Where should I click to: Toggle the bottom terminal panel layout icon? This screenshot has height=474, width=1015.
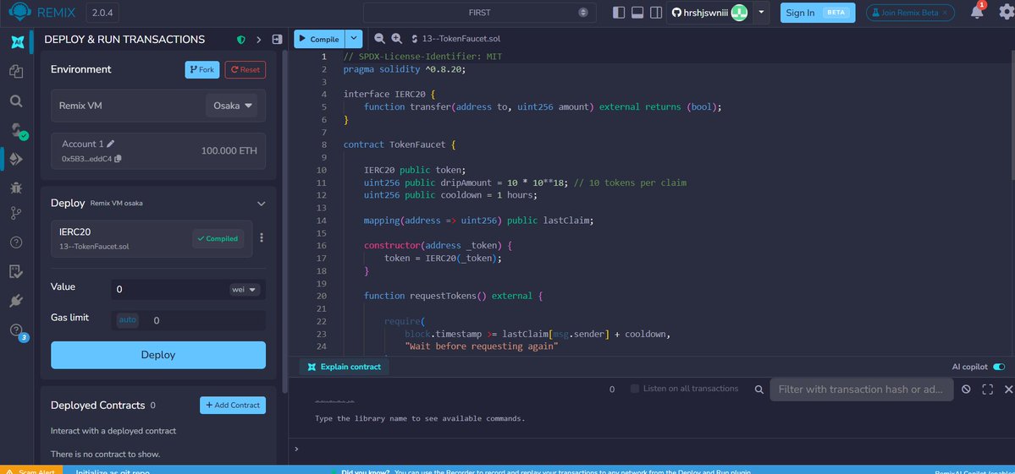pyautogui.click(x=637, y=13)
